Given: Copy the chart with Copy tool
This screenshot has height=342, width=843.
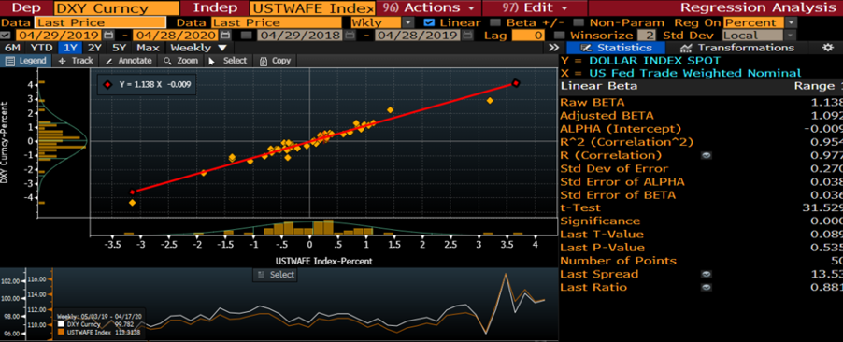Looking at the screenshot, I should click(x=275, y=61).
